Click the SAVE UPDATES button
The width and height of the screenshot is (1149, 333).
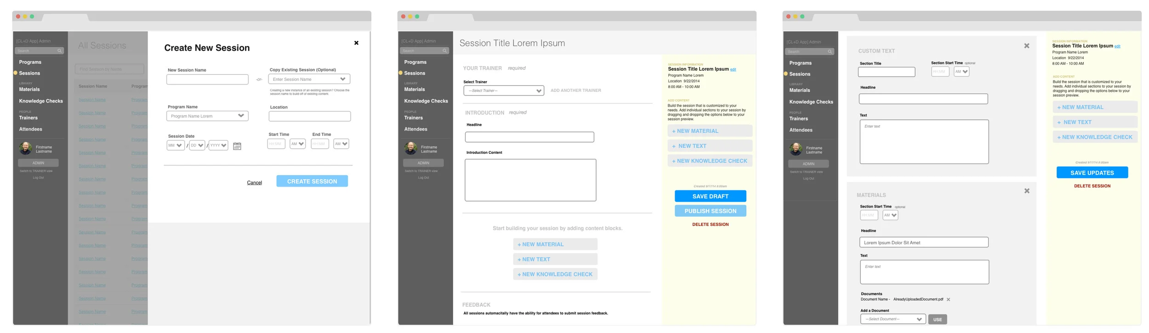tap(1092, 173)
